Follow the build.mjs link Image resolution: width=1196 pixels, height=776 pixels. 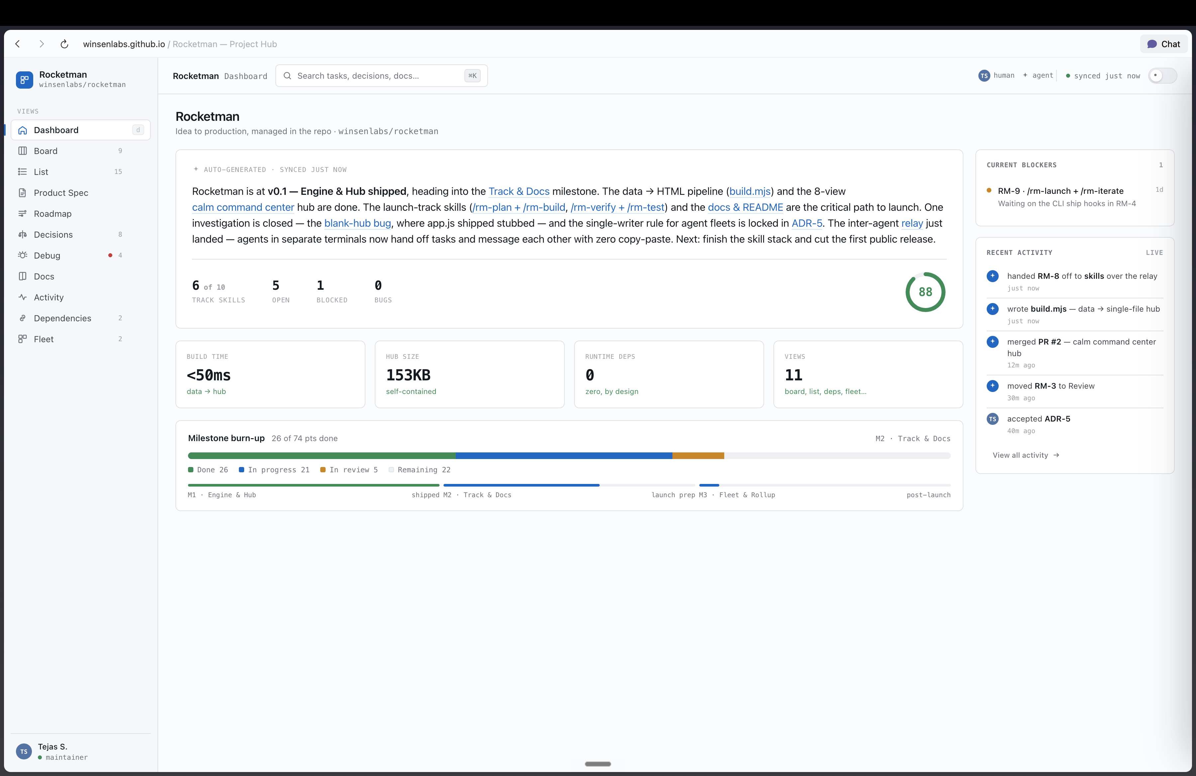[750, 191]
